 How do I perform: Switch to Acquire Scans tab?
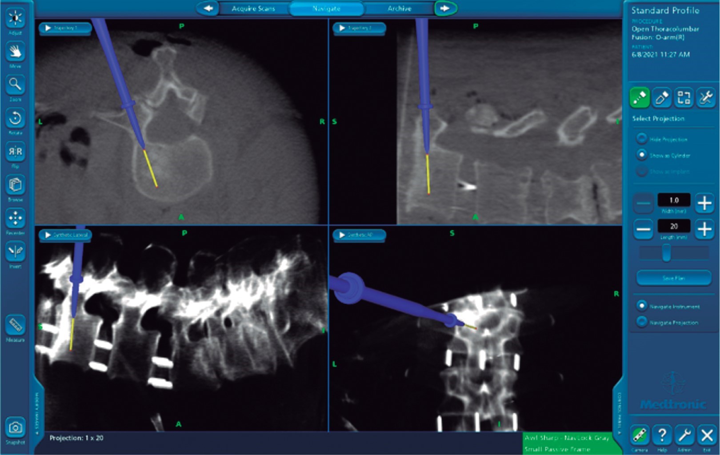(x=253, y=8)
